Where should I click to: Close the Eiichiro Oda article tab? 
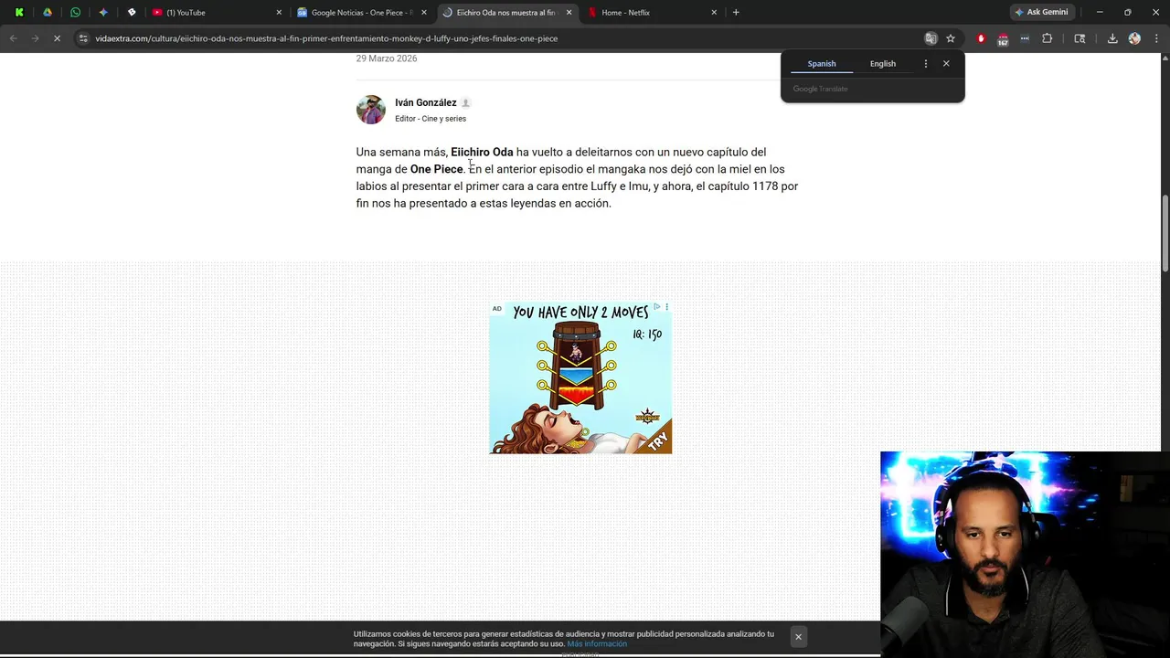tap(569, 12)
